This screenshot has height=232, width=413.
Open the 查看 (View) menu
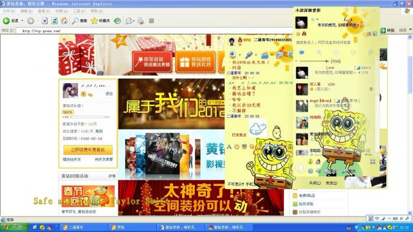click(x=44, y=11)
